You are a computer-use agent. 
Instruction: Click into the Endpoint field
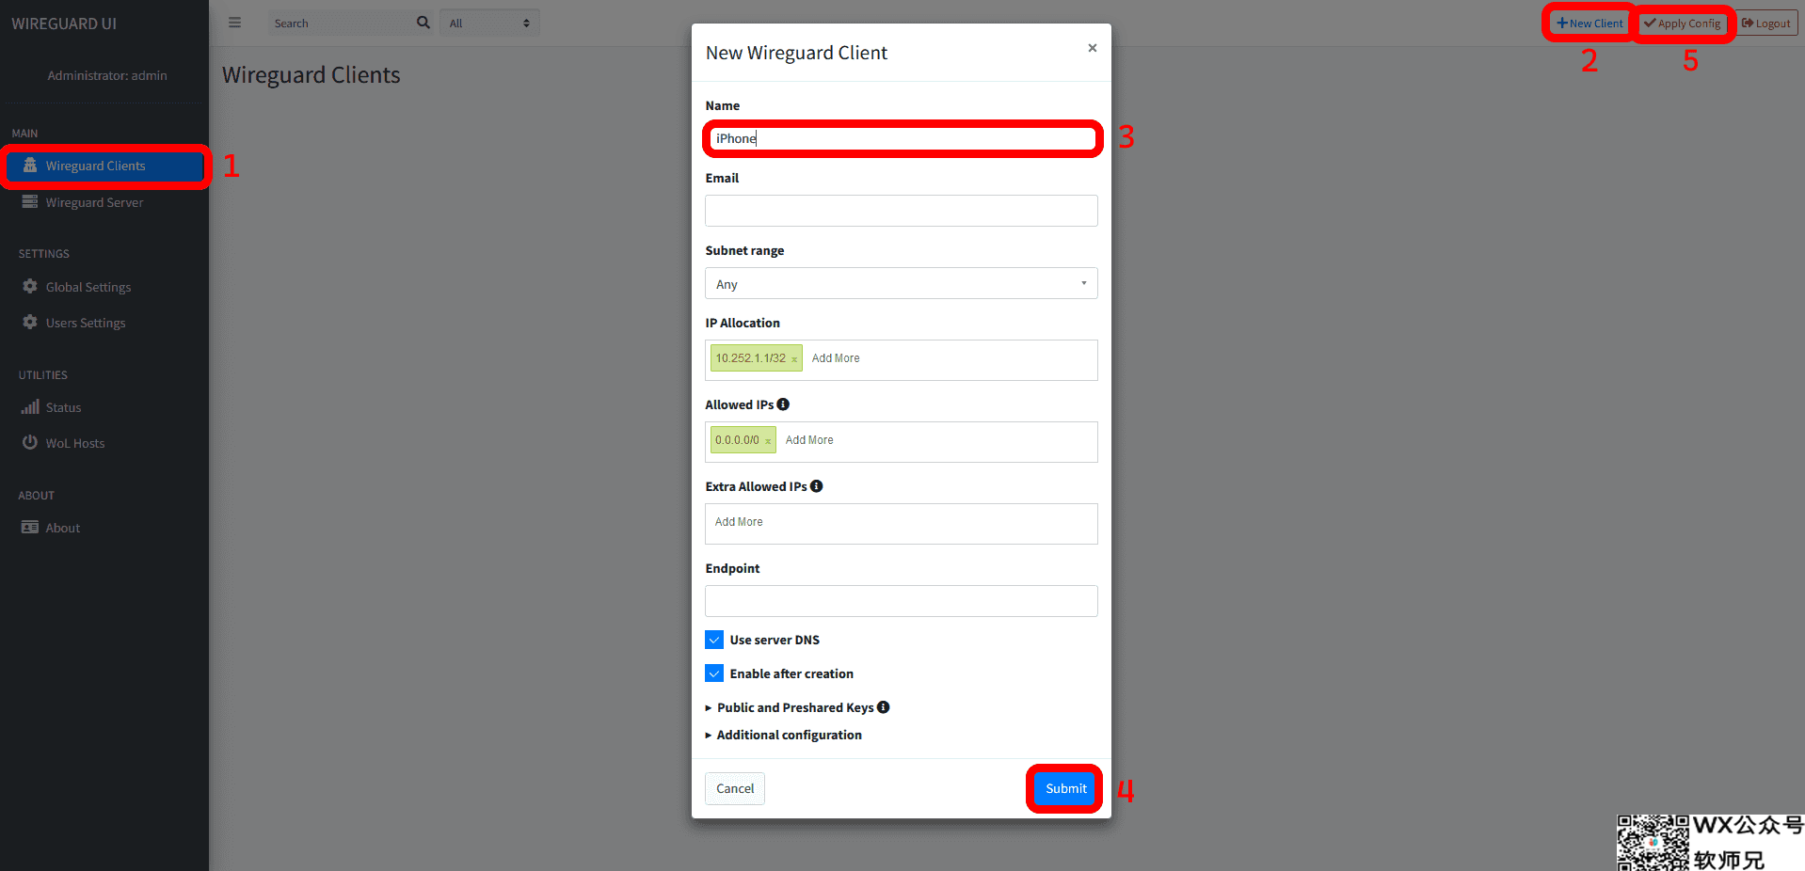(902, 601)
